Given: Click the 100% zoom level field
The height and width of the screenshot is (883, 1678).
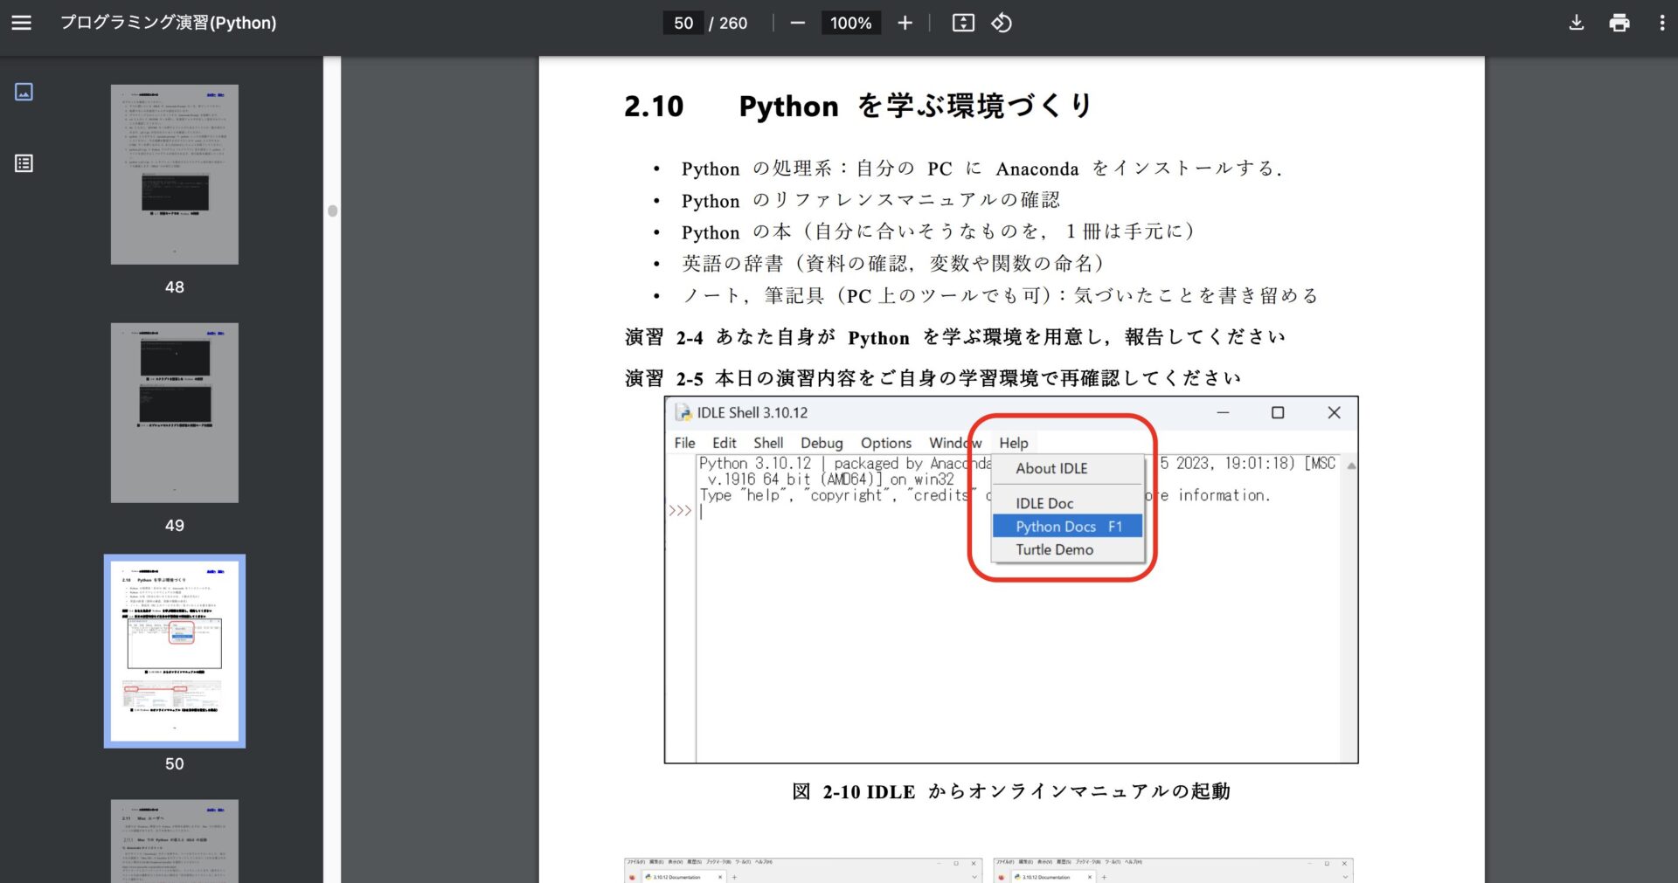Looking at the screenshot, I should pos(850,23).
